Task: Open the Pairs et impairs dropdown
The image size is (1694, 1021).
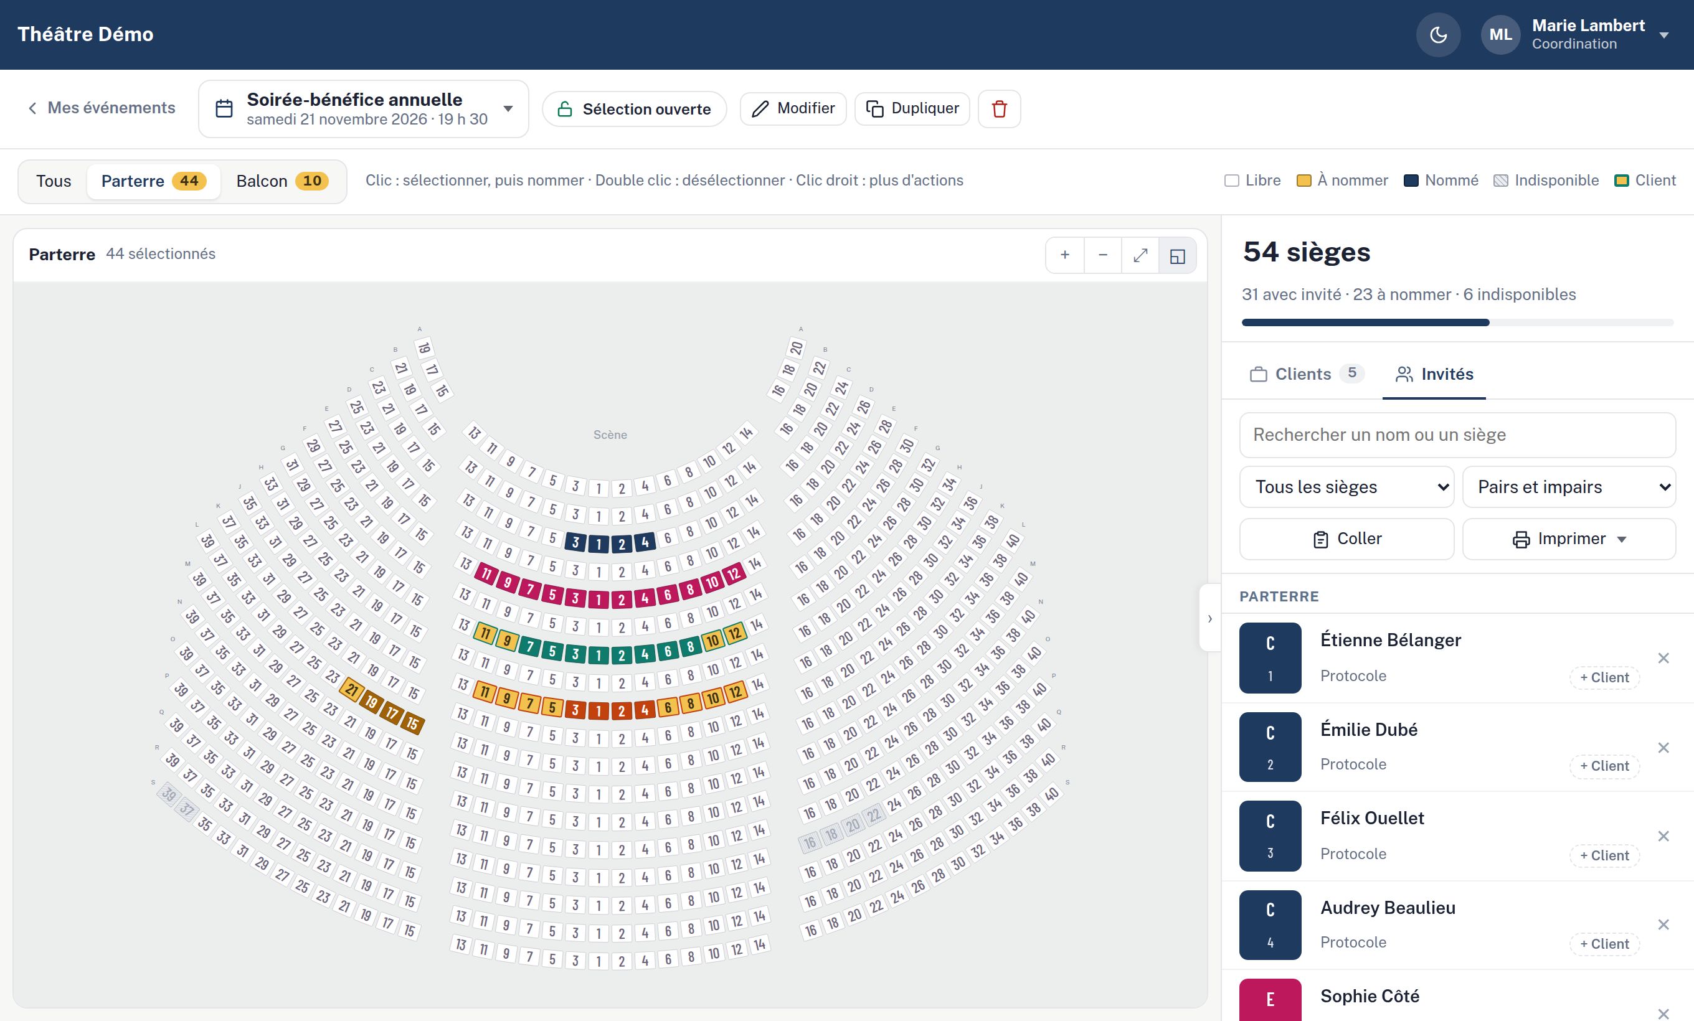Action: [1569, 487]
